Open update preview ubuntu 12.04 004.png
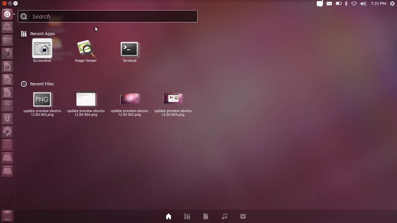This screenshot has height=223, width=397. pyautogui.click(x=86, y=104)
